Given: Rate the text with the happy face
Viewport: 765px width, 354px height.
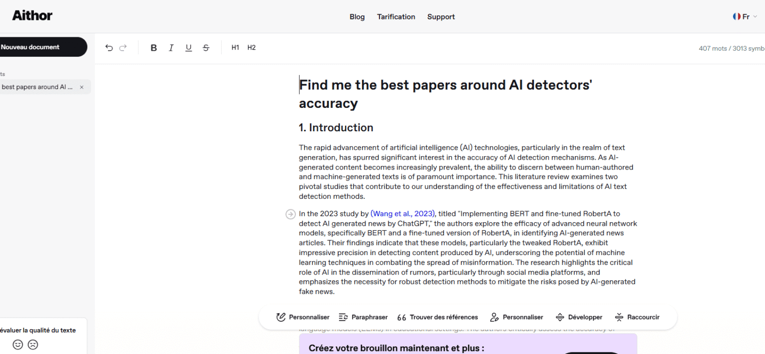Looking at the screenshot, I should [x=18, y=345].
